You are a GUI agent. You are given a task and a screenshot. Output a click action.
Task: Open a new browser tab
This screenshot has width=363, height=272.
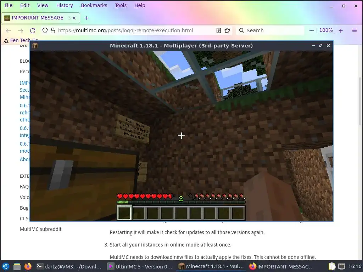[86, 18]
